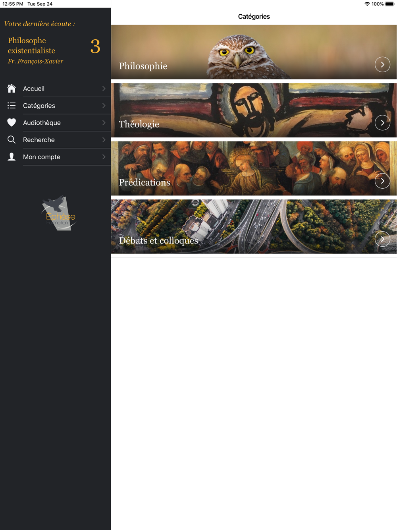Tap the Théologie category title
The width and height of the screenshot is (397, 530).
click(x=139, y=124)
